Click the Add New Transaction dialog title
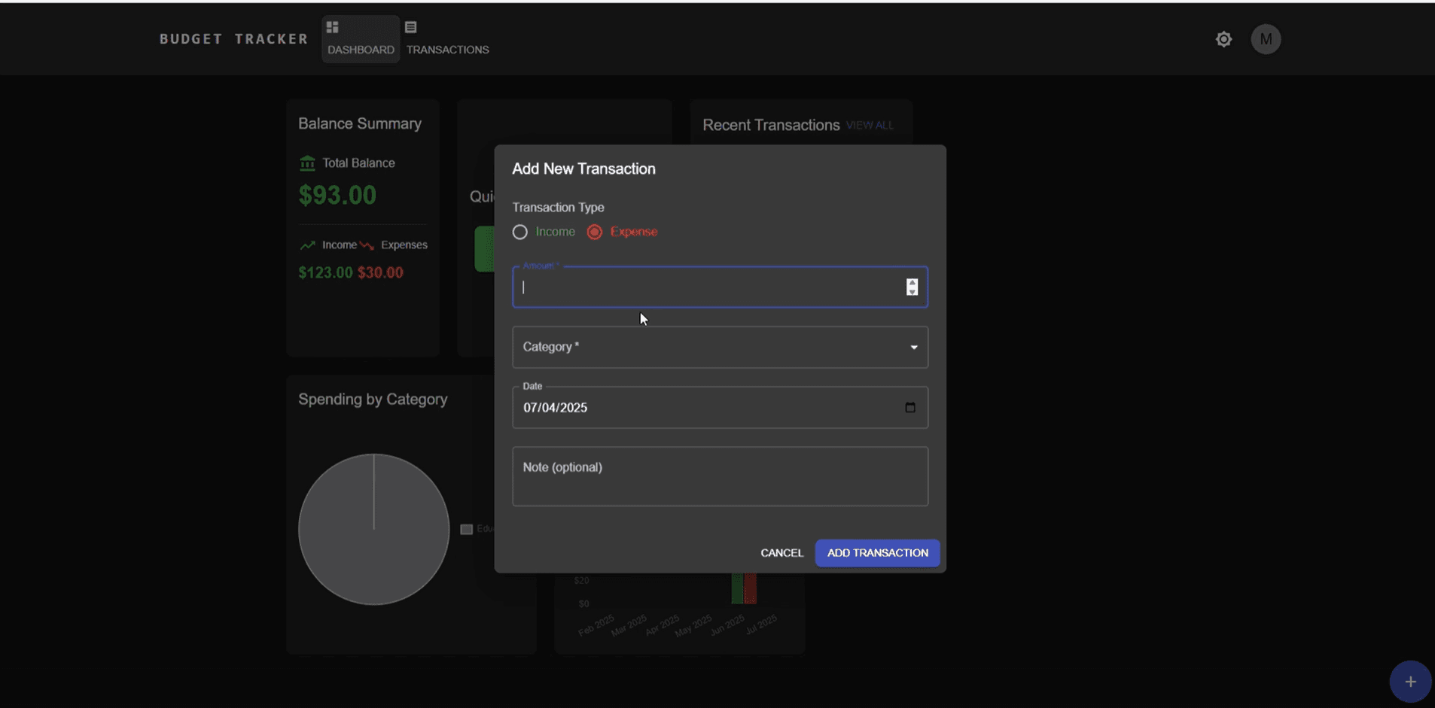Image resolution: width=1435 pixels, height=708 pixels. (x=583, y=169)
